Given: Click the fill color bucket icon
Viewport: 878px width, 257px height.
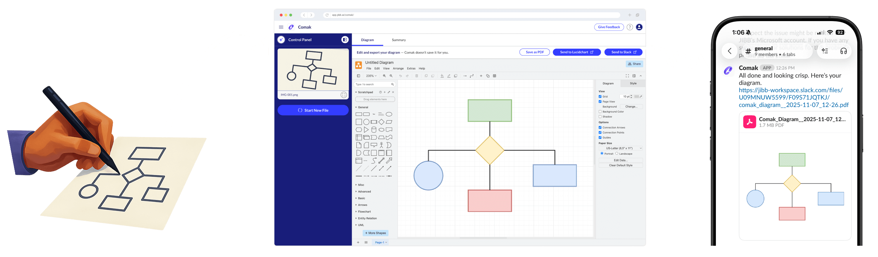Looking at the screenshot, I should click(442, 76).
